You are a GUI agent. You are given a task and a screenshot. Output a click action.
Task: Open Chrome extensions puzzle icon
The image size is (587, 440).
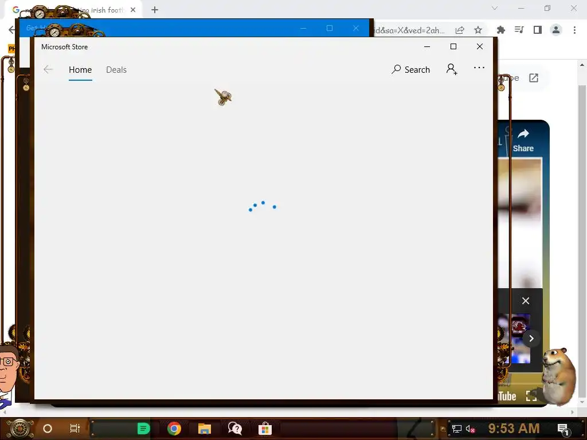tap(500, 30)
